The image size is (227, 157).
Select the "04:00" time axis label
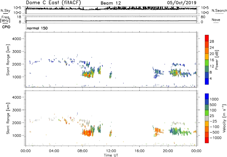(54, 151)
